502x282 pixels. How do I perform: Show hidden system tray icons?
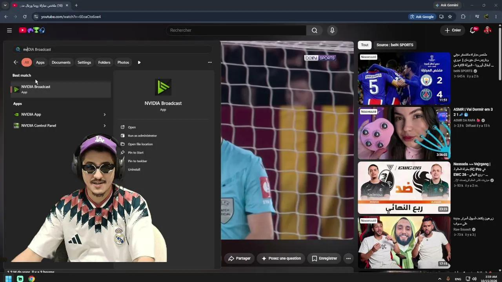pyautogui.click(x=440, y=279)
